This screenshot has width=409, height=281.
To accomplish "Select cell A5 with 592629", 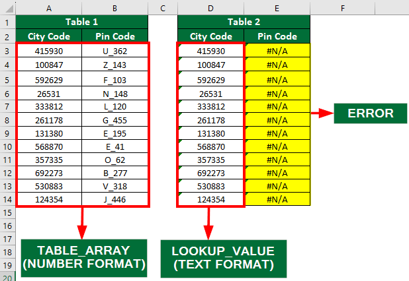I will click(49, 80).
